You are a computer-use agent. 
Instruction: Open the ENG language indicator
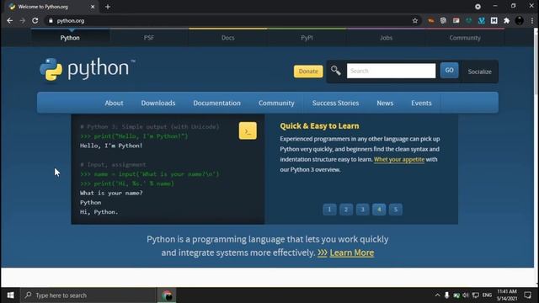point(487,295)
